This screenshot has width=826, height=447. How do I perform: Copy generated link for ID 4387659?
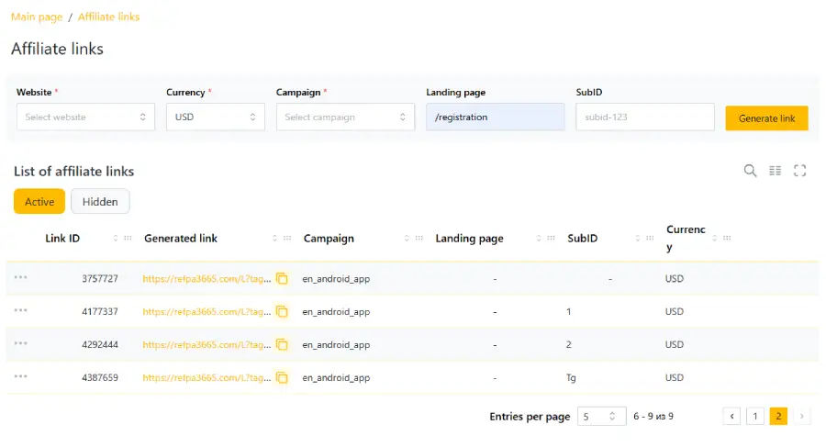coord(283,377)
